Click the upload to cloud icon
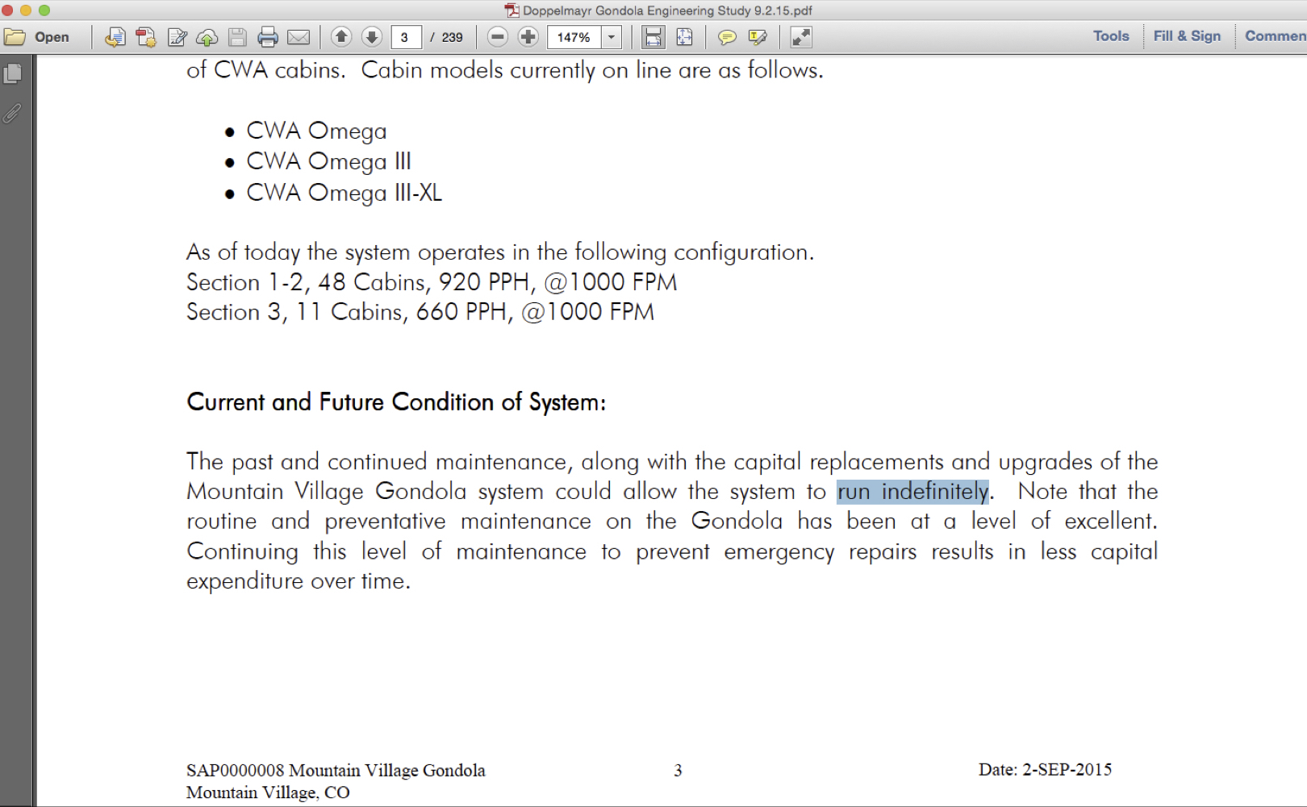Viewport: 1307px width, 807px height. (207, 37)
